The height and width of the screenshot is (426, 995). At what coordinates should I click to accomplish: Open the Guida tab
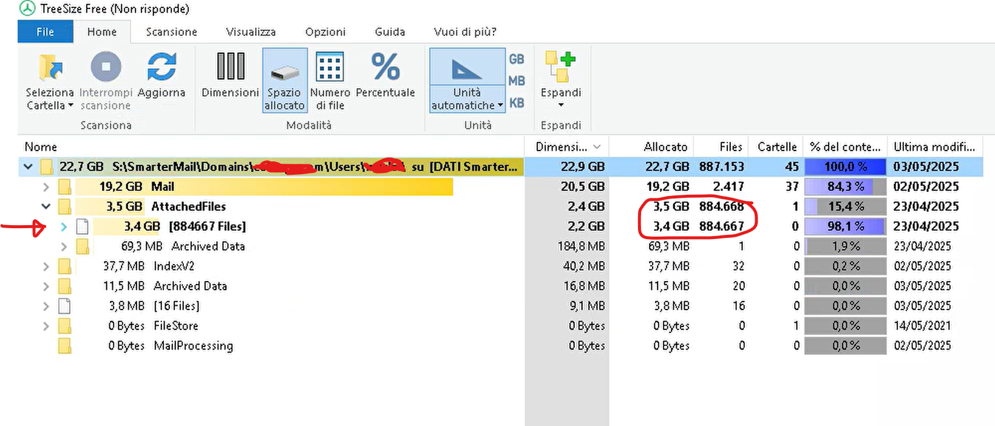[390, 32]
